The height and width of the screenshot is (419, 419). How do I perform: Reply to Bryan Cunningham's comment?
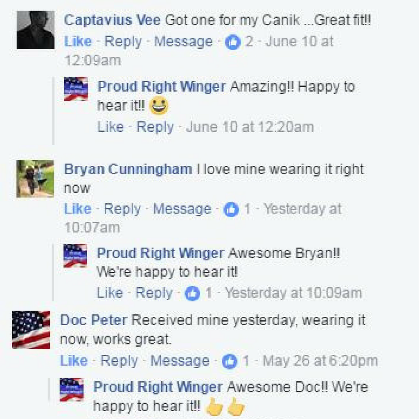122,209
